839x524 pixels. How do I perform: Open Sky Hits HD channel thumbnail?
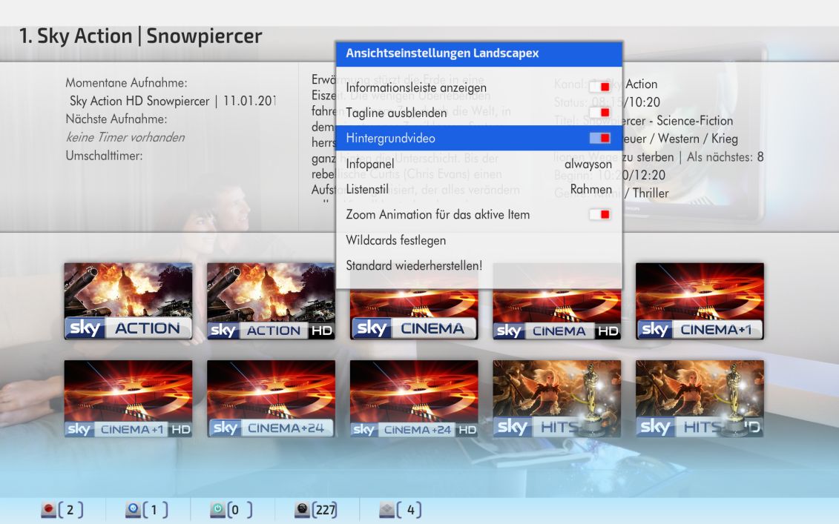(700, 398)
